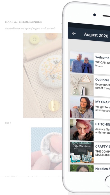
Task: Select the MY CRAFT article heading
Action: pos(103,102)
